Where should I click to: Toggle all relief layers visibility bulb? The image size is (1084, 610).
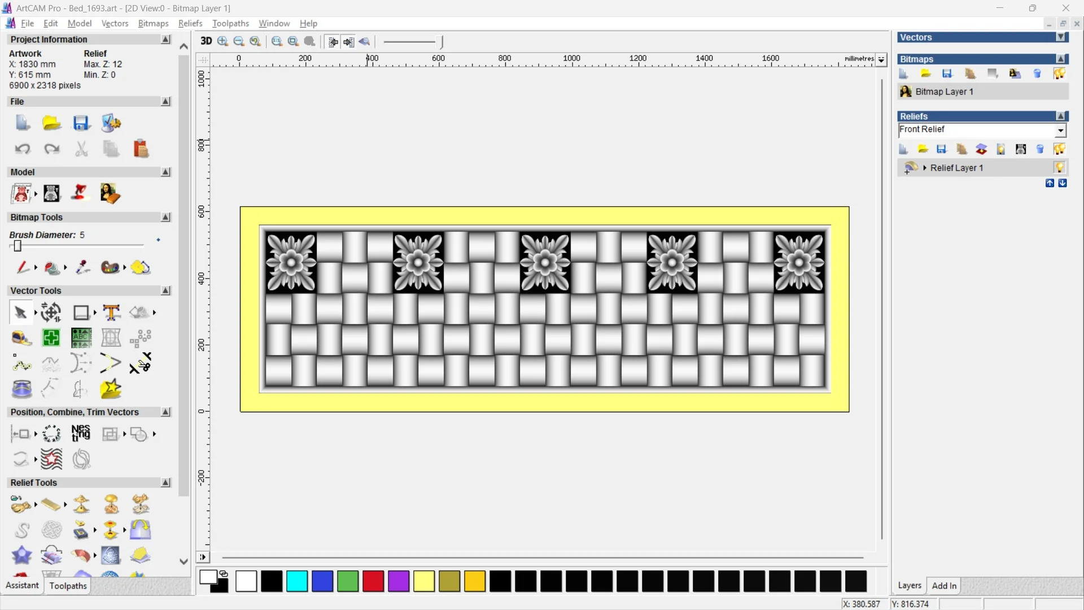[1059, 149]
